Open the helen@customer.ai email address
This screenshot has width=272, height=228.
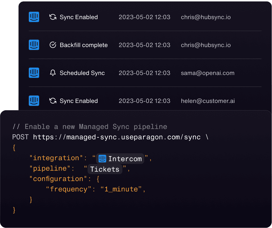tap(208, 101)
